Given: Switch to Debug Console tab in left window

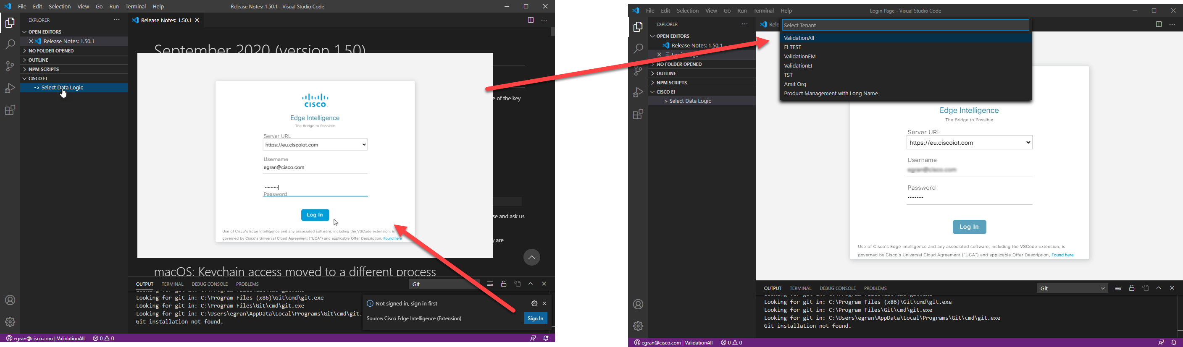Looking at the screenshot, I should 210,284.
